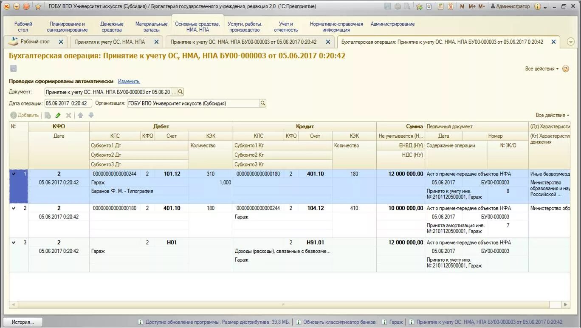Image resolution: width=581 pixels, height=328 pixels.
Task: Click Доступно обновление программы notification
Action: click(214, 322)
